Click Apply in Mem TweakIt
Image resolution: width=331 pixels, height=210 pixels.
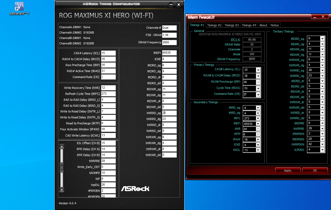pos(288,170)
